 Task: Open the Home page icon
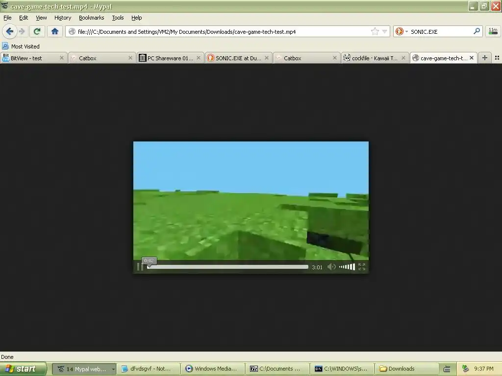tap(55, 31)
